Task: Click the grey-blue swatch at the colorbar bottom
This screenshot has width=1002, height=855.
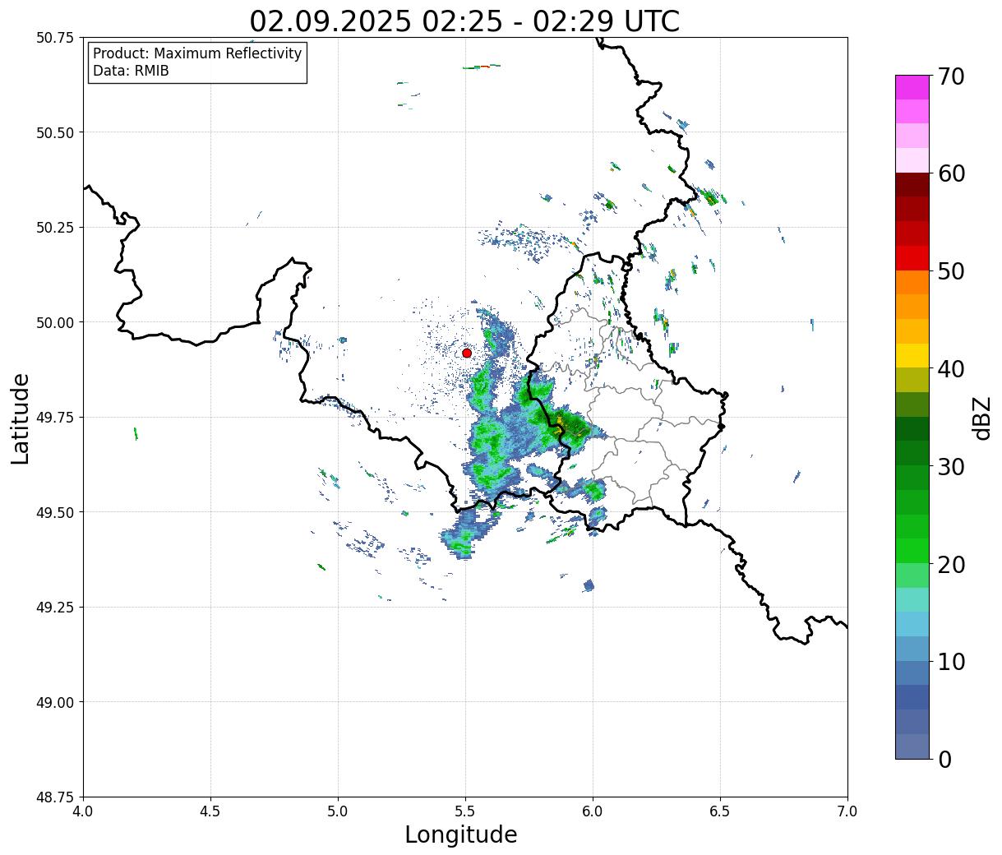Action: coord(912,746)
